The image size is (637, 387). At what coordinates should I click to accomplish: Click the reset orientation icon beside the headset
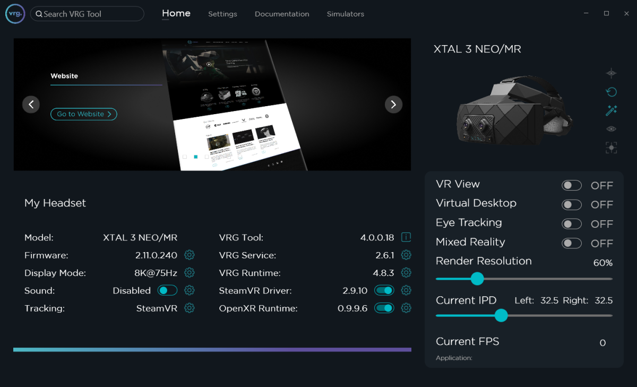click(x=611, y=91)
